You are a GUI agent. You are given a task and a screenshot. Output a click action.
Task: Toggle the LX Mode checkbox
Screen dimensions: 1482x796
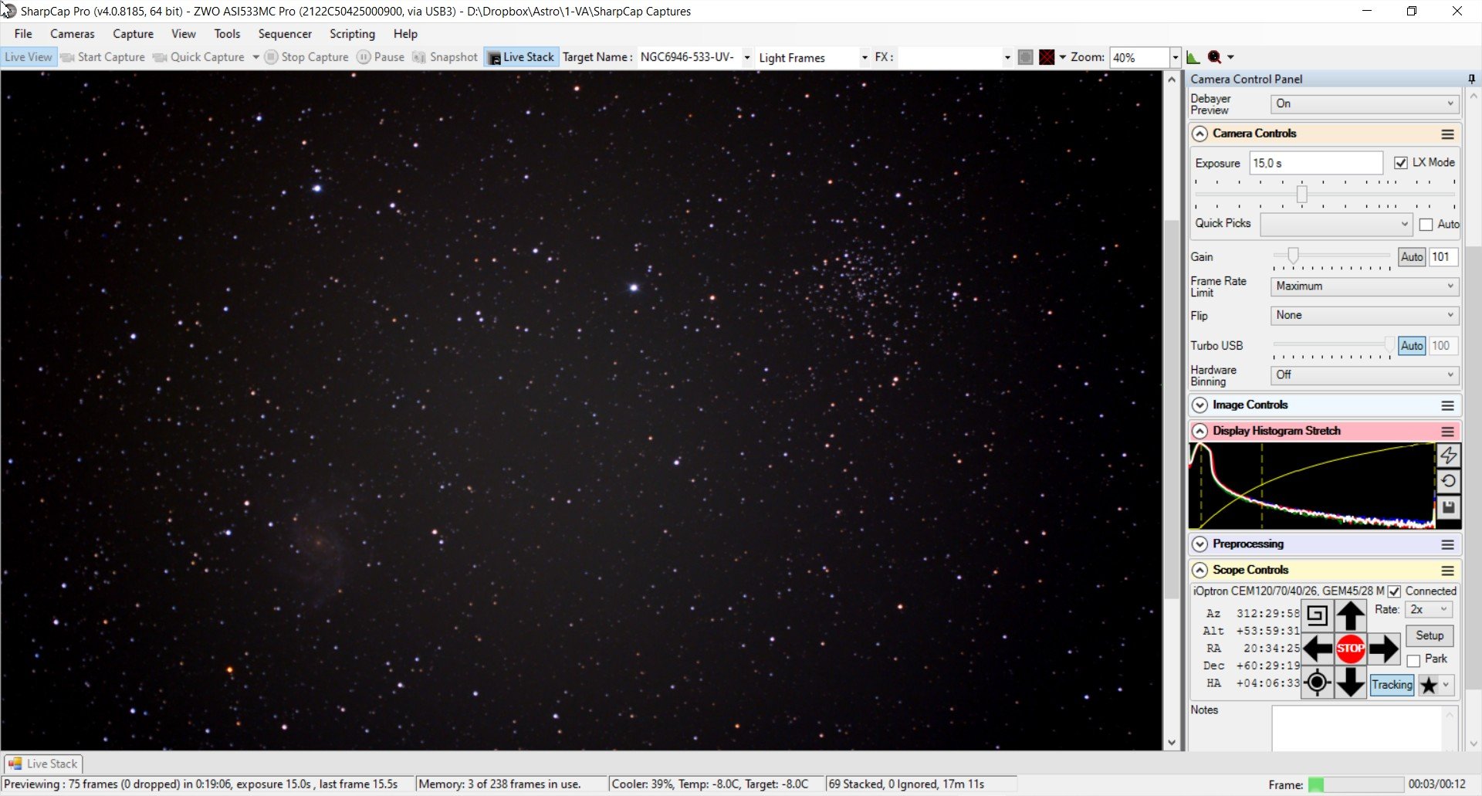[1401, 163]
